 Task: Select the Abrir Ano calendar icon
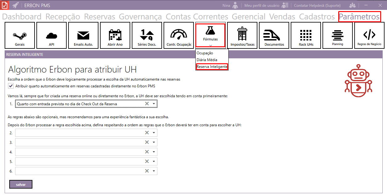tap(115, 35)
